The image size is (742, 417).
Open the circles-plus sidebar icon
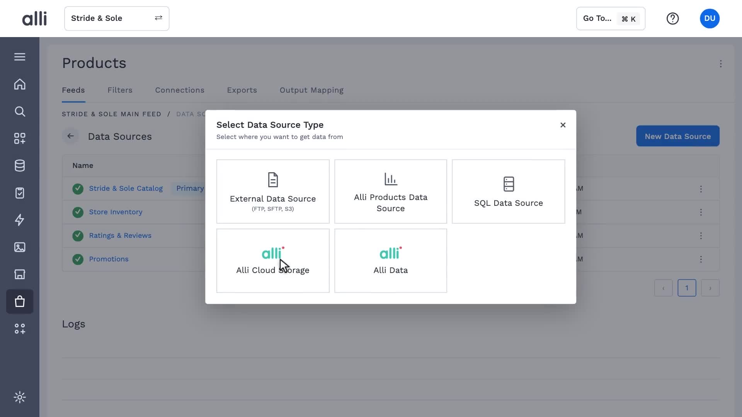(20, 329)
